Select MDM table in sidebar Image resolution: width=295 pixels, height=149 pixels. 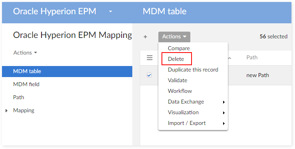(x=67, y=72)
